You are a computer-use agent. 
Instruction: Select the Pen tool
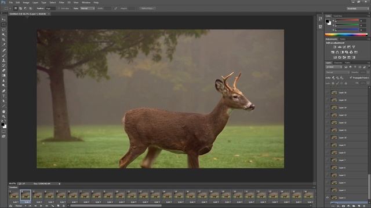[x=3, y=91]
